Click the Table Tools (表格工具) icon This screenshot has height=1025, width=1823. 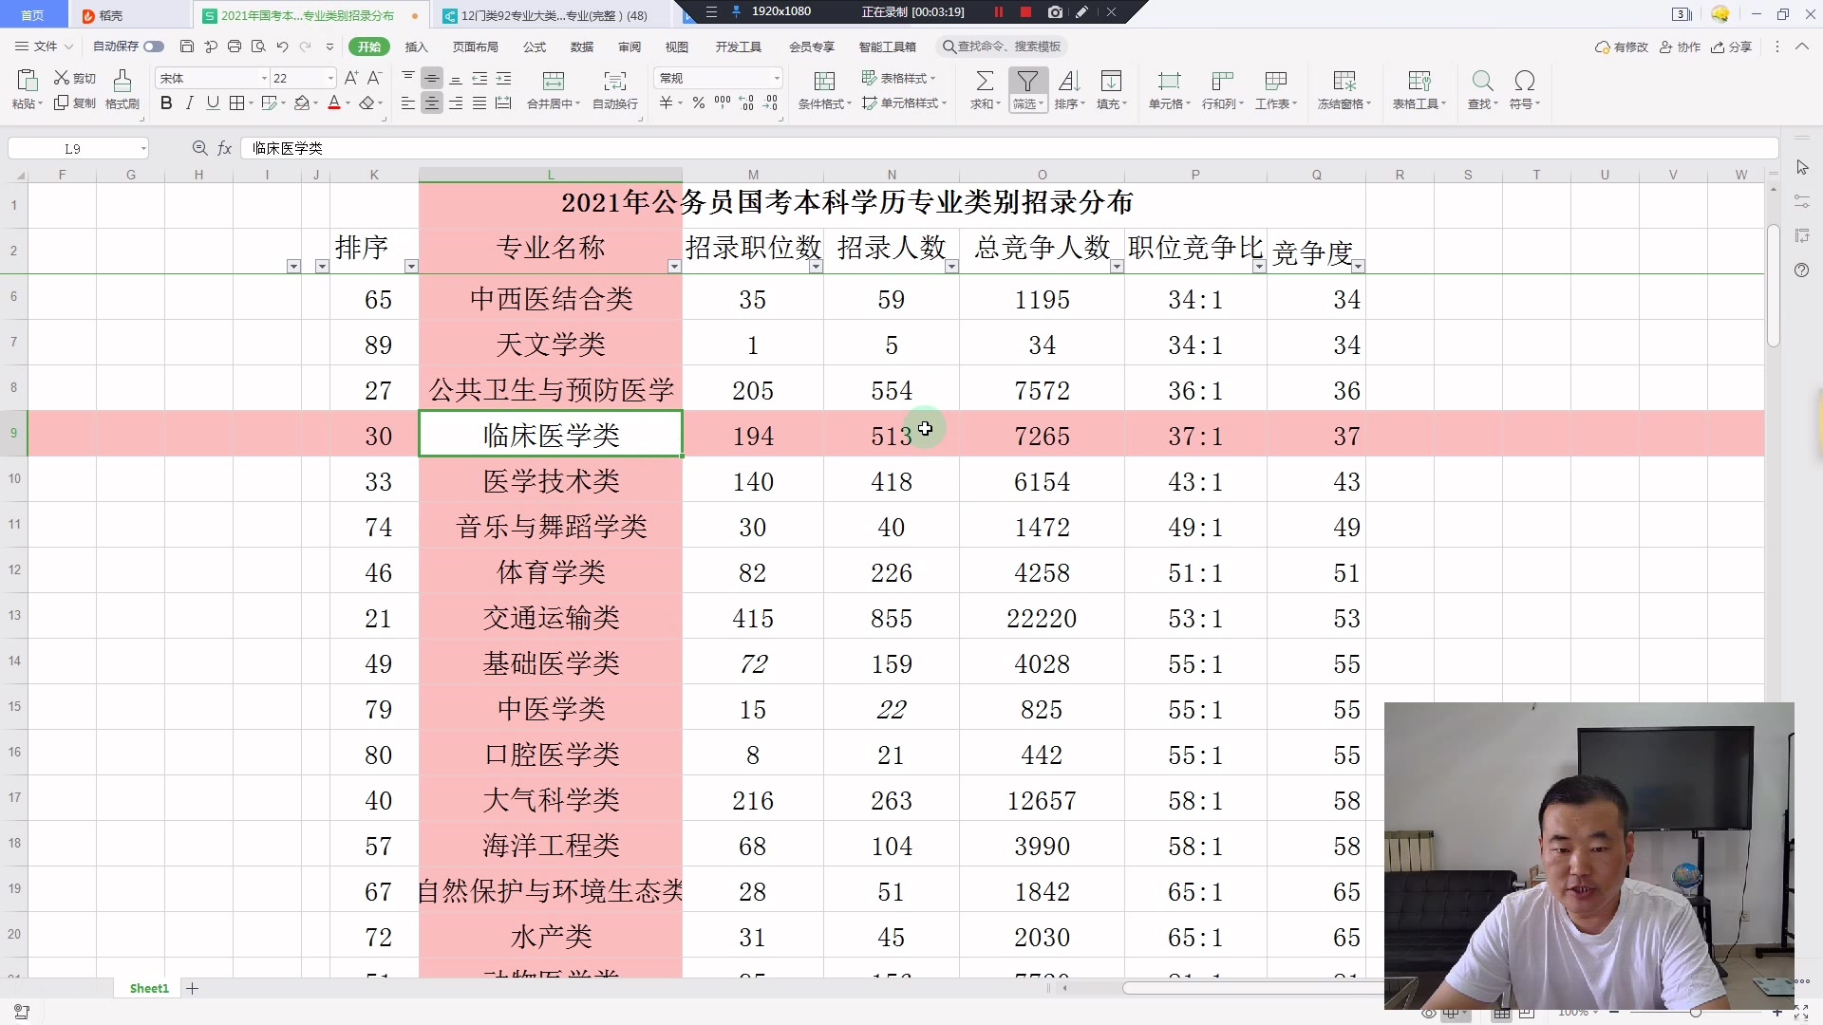tap(1419, 81)
